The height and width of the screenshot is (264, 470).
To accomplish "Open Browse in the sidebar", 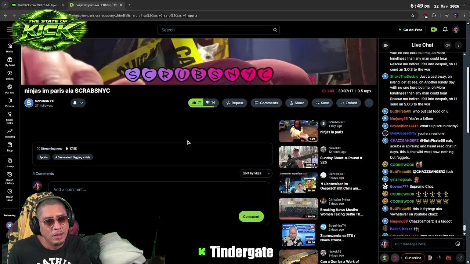I will click(x=10, y=103).
